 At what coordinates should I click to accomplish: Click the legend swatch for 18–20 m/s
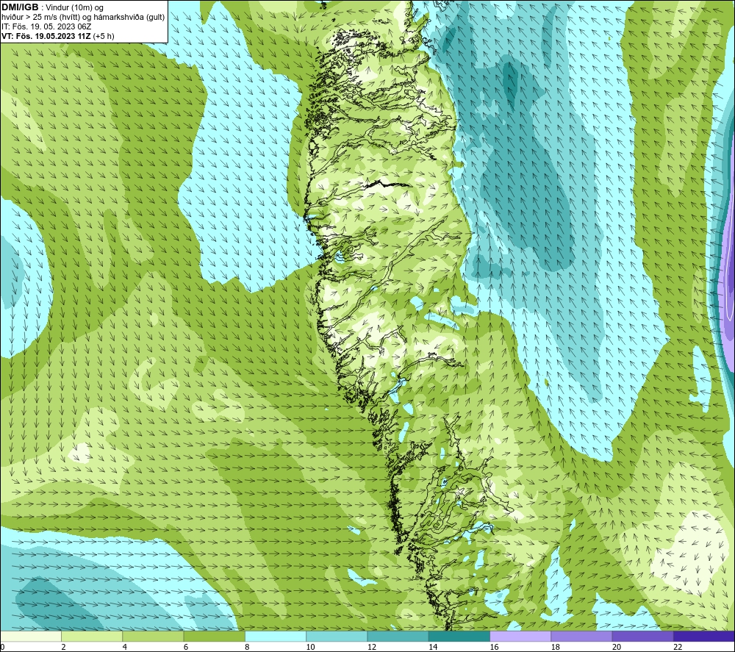[581, 637]
